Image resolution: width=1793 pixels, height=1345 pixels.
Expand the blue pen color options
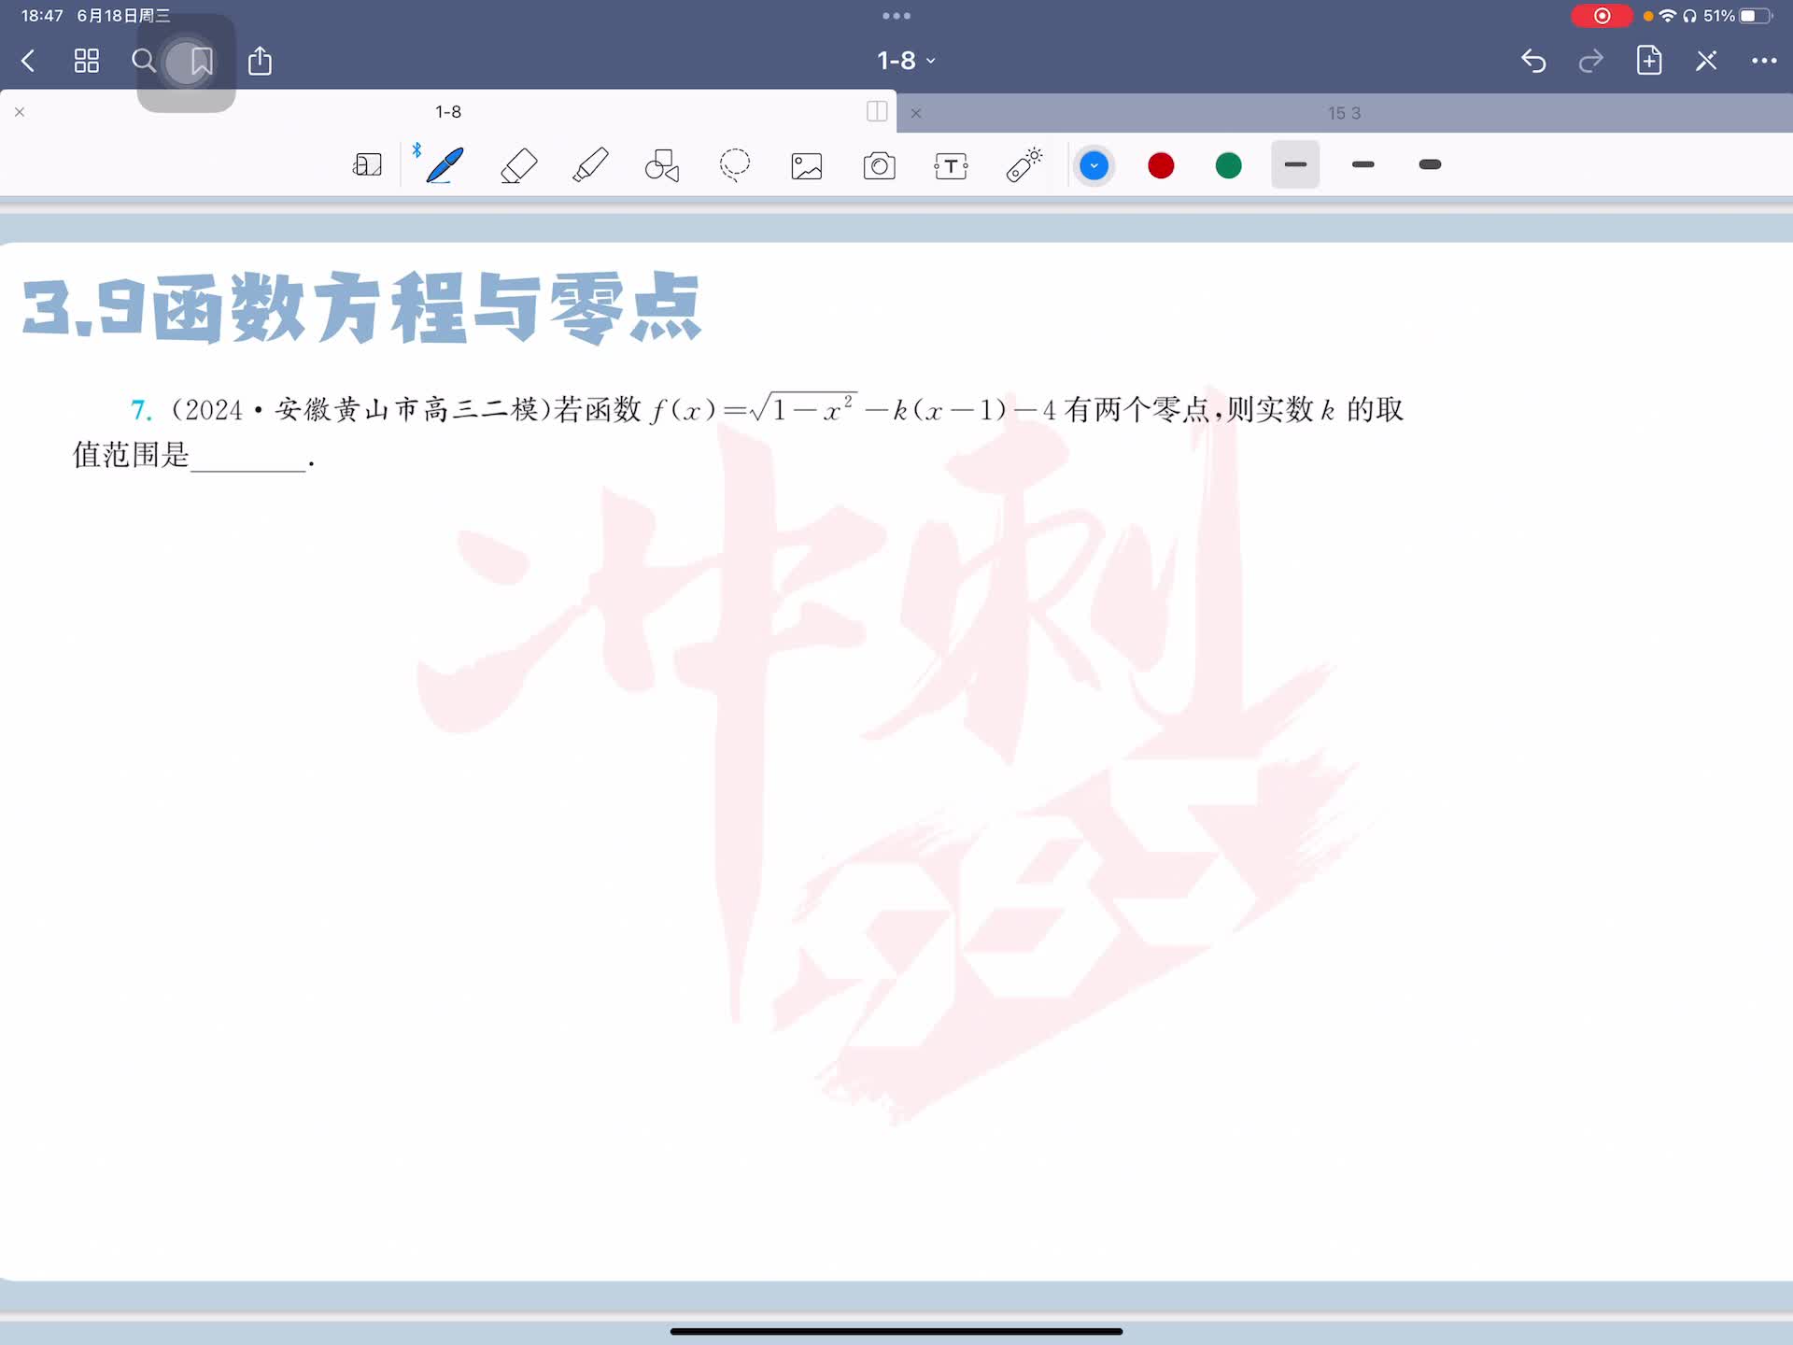coord(1094,165)
